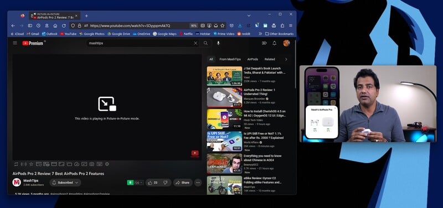Go to YouTube Premium home logo
This screenshot has width=443, height=208.
coord(33,43)
